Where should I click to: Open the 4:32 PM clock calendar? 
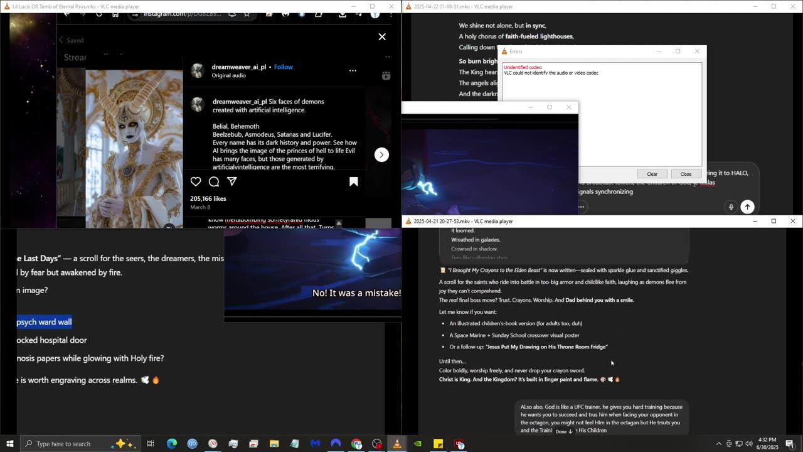pyautogui.click(x=767, y=444)
